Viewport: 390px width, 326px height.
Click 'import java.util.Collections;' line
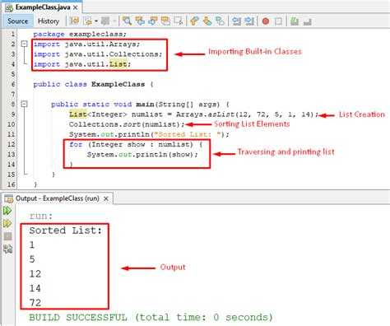click(x=98, y=54)
